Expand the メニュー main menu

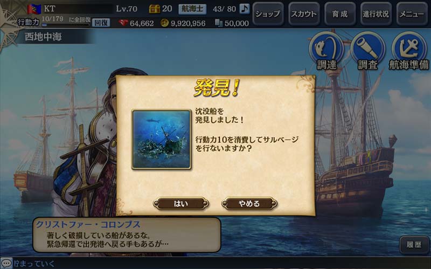(412, 14)
